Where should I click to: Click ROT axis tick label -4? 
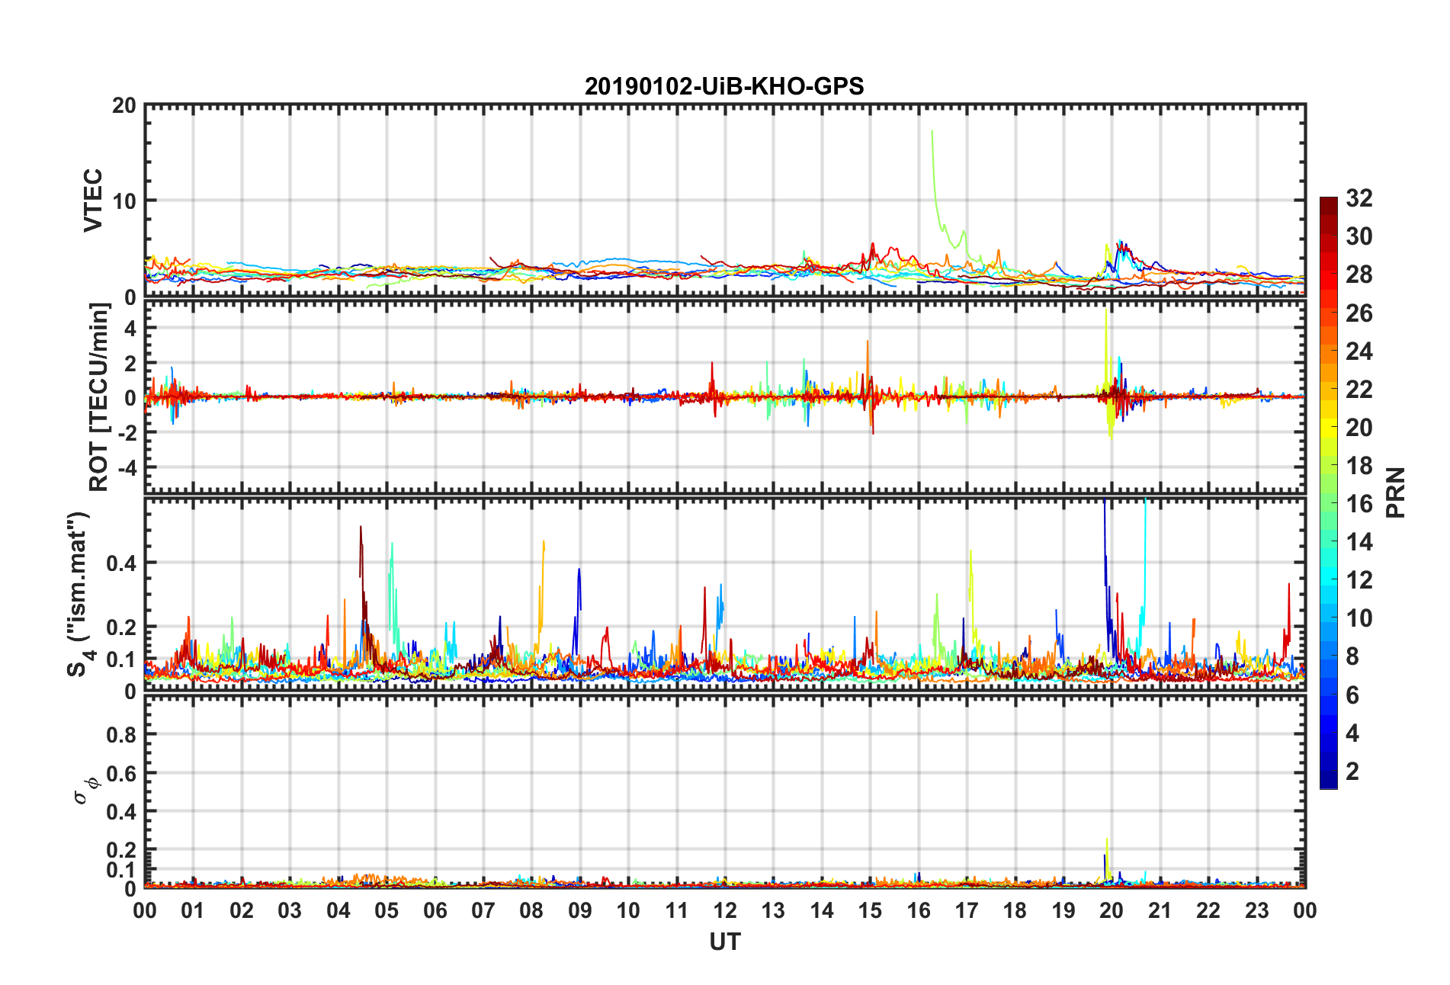coord(128,467)
